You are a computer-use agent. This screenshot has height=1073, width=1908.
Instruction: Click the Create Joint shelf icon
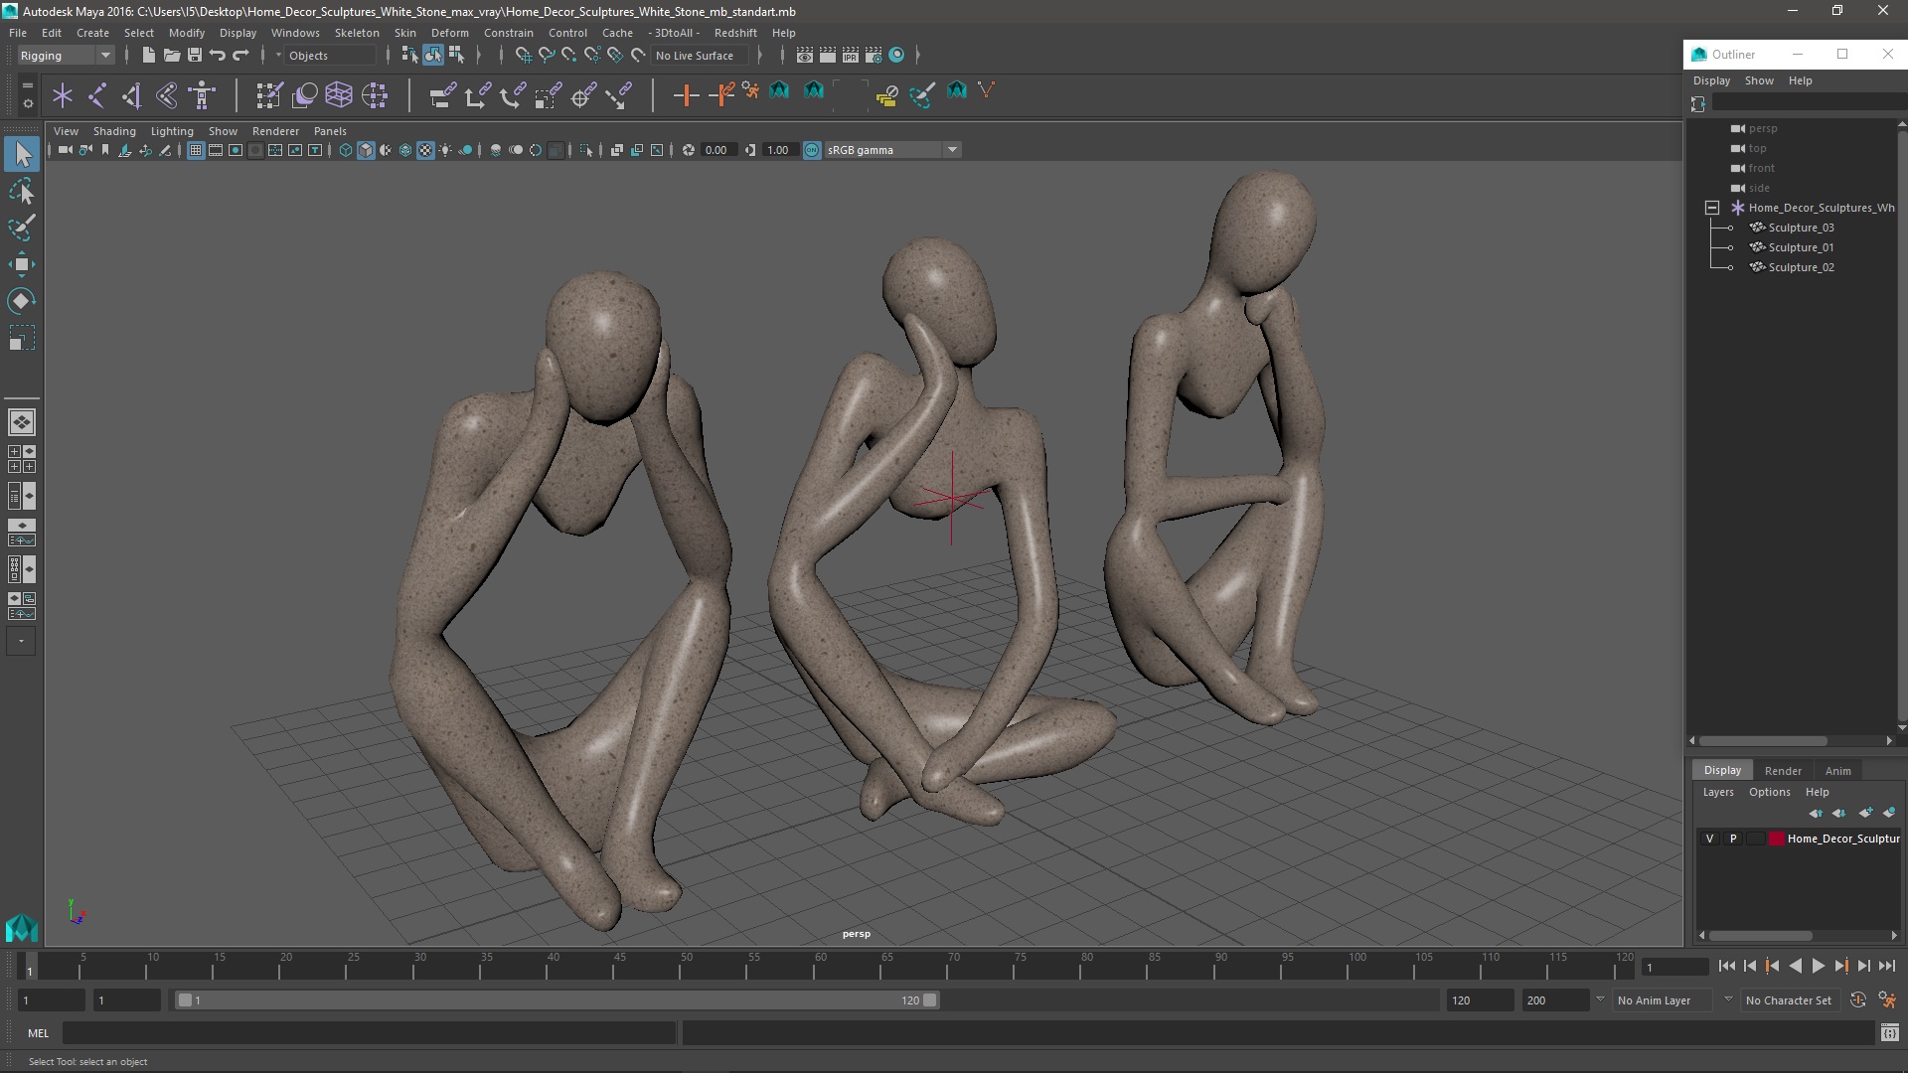click(97, 95)
